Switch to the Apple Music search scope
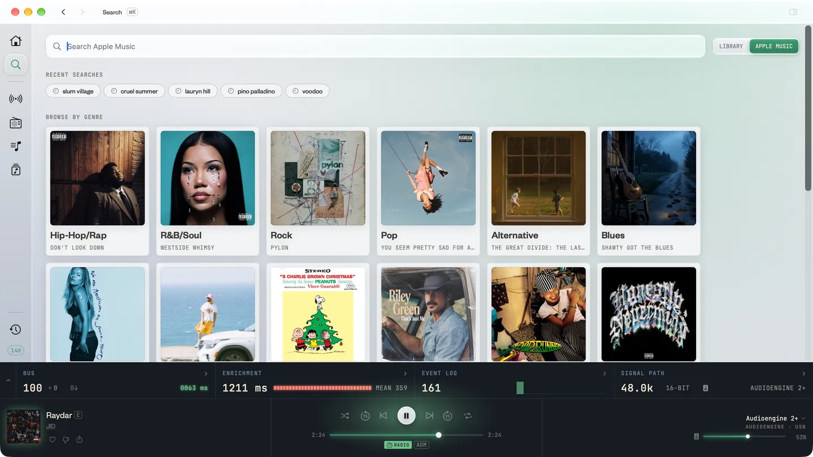The width and height of the screenshot is (813, 457). [x=774, y=46]
